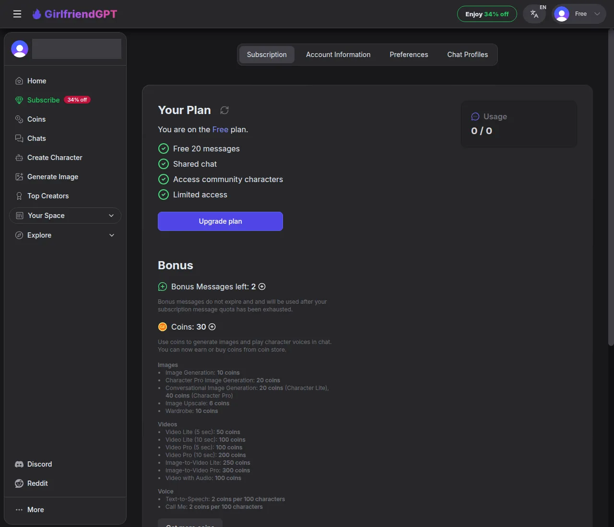Screen dimensions: 614x527
Task: Click the "Free 20 messages" text
Action: pos(206,149)
